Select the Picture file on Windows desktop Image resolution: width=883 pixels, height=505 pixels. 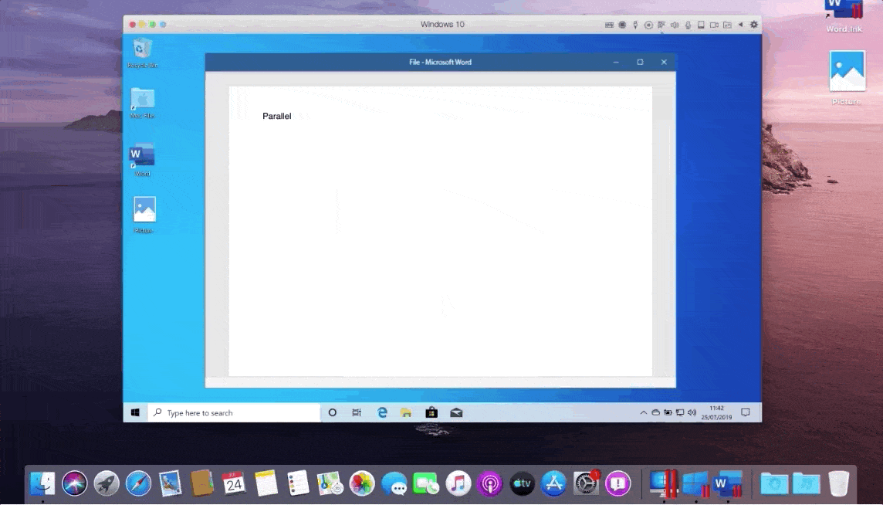coord(144,215)
